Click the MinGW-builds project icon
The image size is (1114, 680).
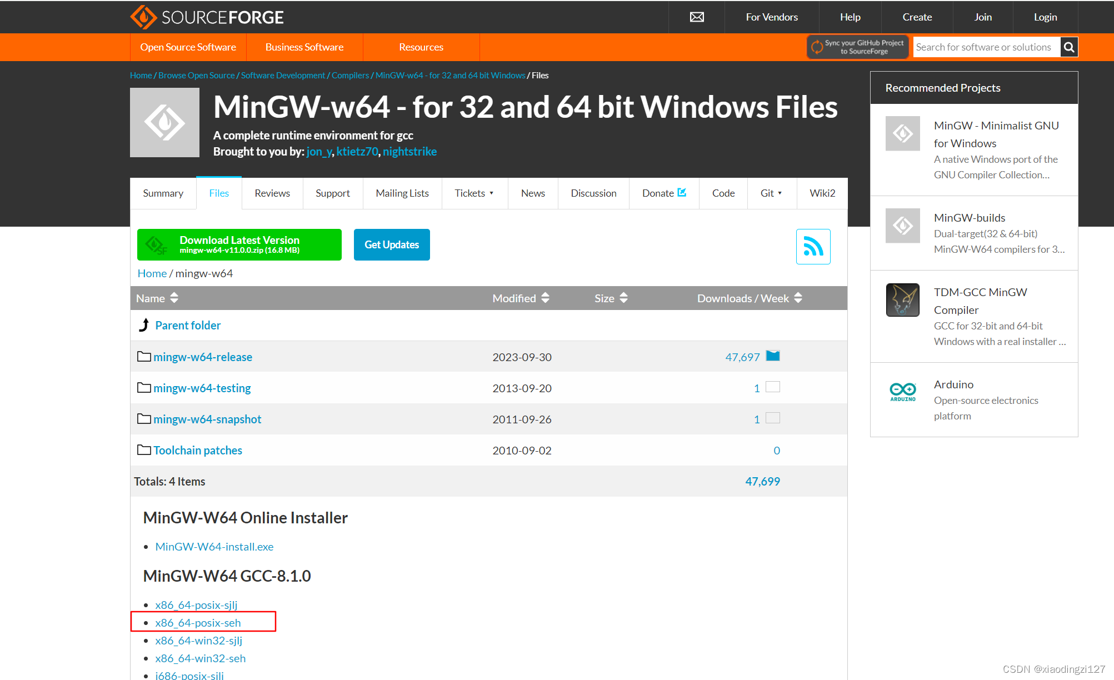coord(902,226)
